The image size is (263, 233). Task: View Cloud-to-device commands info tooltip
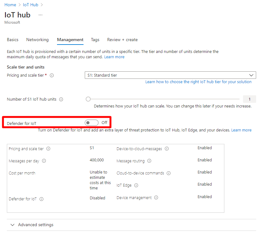pos(168,173)
